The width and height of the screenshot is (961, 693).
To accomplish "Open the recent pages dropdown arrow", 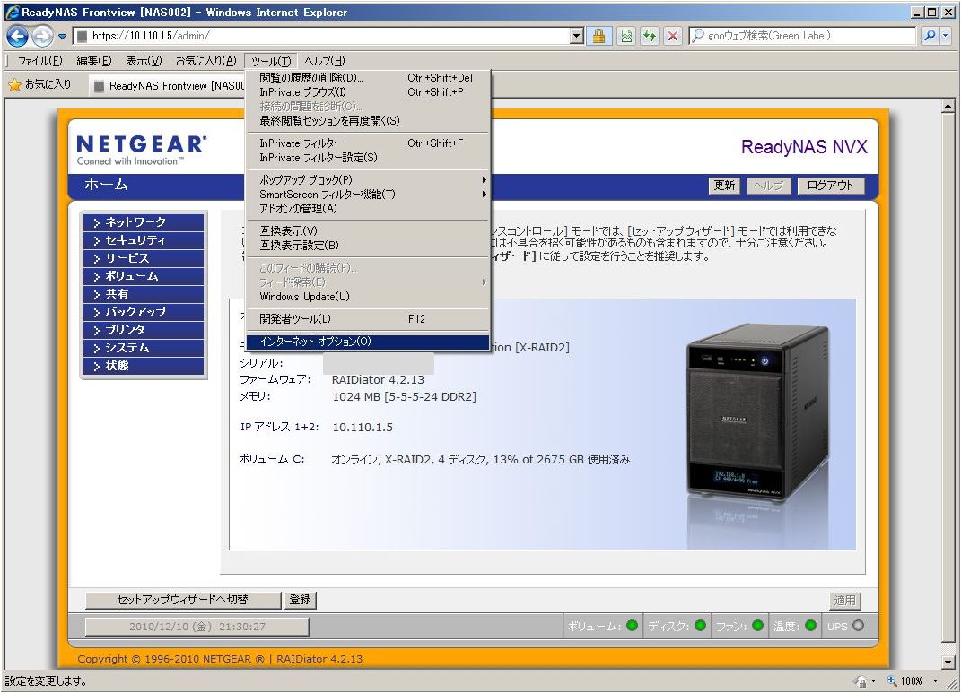I will [62, 36].
